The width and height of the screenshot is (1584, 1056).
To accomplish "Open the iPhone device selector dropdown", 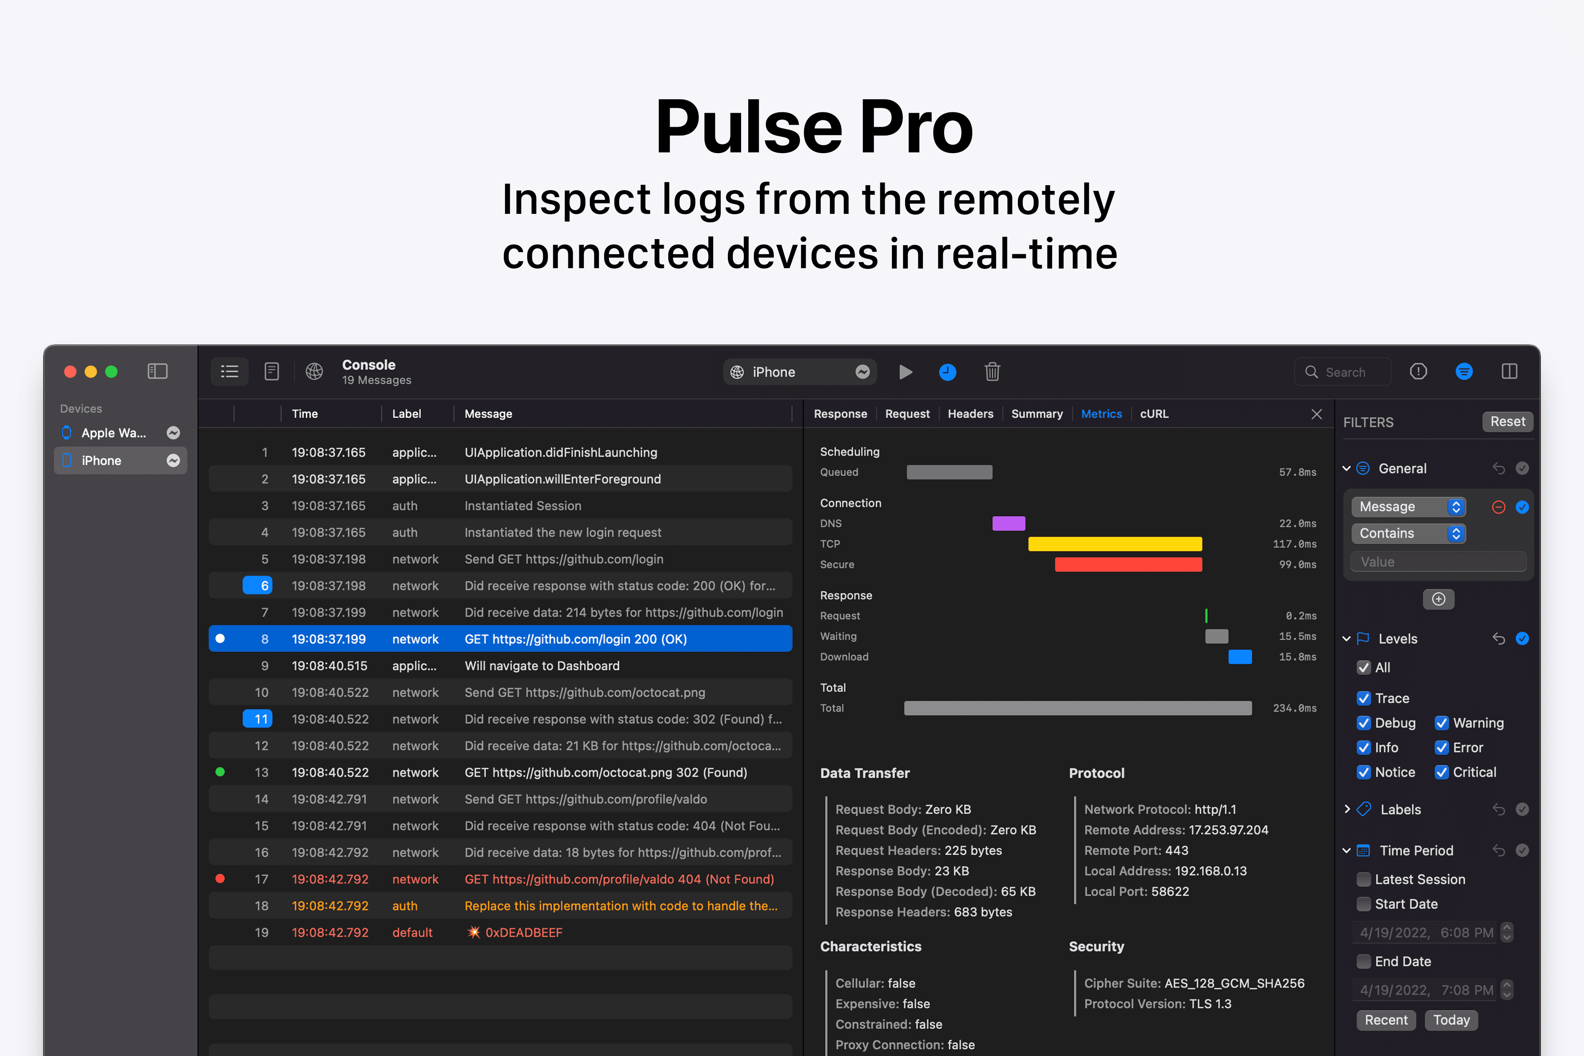I will pos(800,372).
